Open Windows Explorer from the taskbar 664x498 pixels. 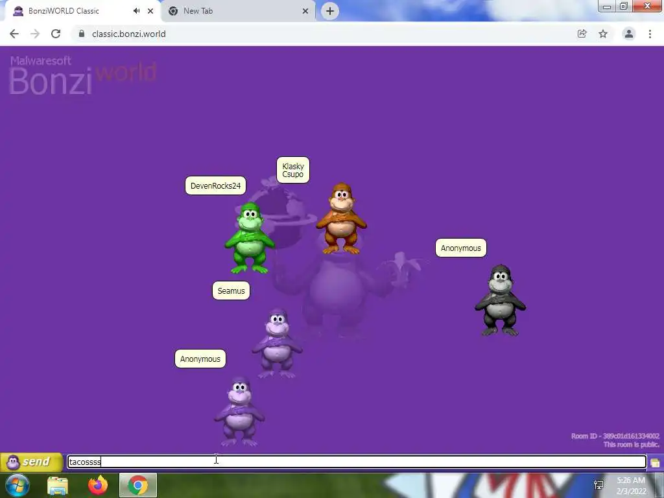58,486
